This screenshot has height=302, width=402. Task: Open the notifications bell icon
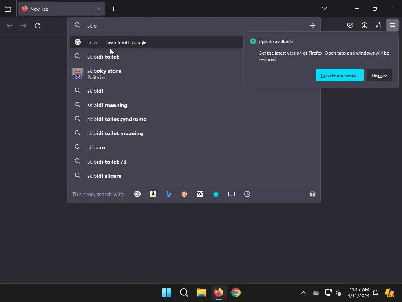pos(375,293)
